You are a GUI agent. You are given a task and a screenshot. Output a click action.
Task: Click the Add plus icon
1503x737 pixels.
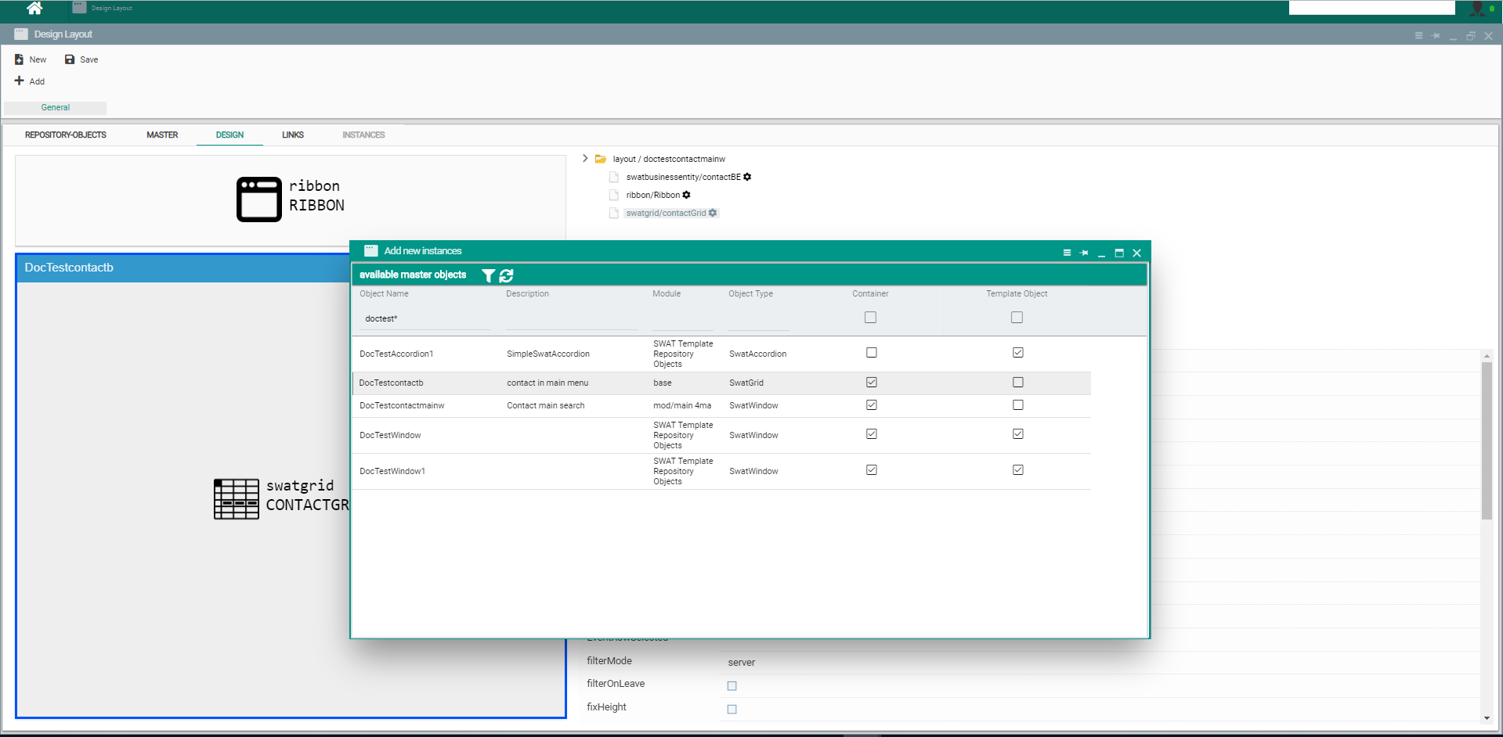tap(19, 81)
